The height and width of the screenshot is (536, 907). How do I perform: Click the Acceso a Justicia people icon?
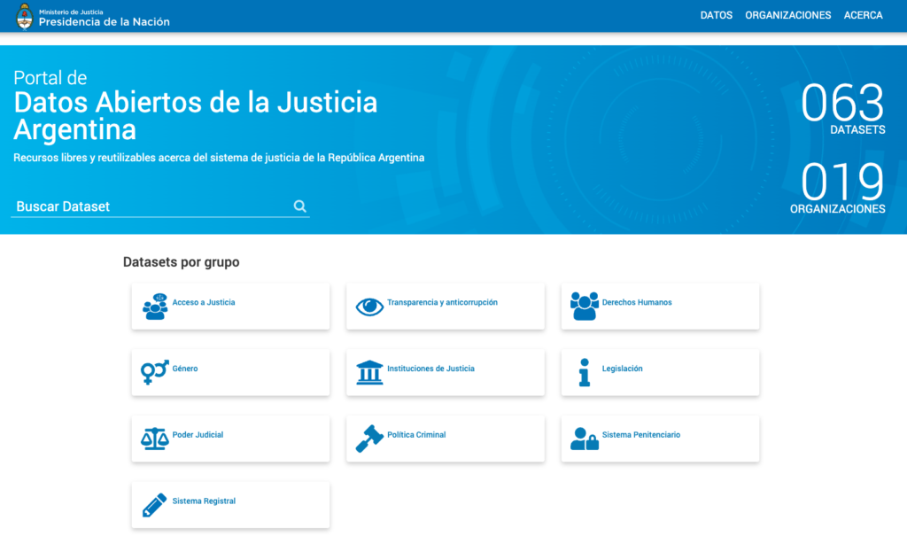[156, 307]
